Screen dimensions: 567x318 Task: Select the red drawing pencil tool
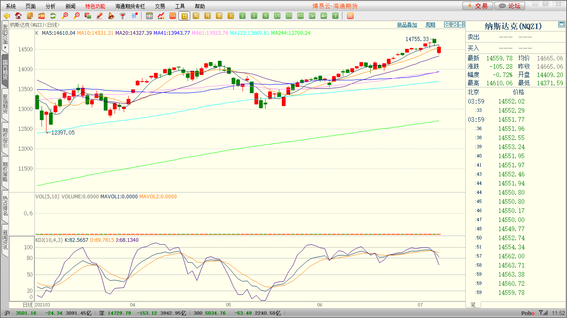pos(99,16)
